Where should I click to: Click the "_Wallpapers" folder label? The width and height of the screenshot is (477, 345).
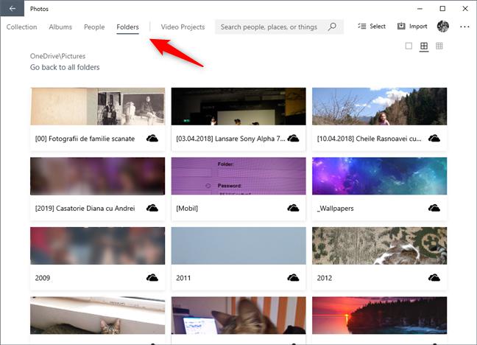point(335,209)
